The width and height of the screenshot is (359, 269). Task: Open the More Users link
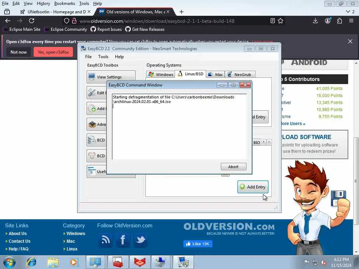coord(293,124)
